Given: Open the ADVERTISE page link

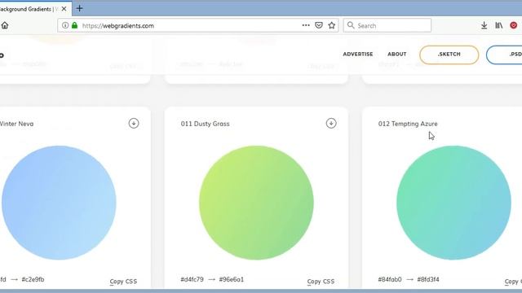Looking at the screenshot, I should click(358, 55).
